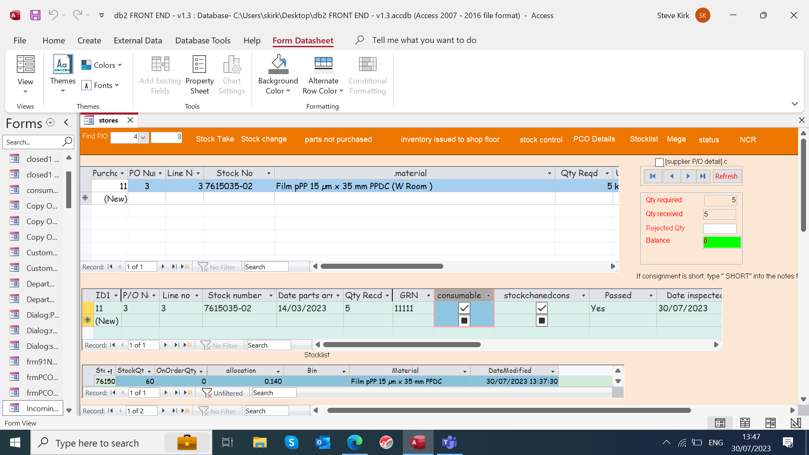809x455 pixels.
Task: Click new record icon in bottom navigator
Action: pyautogui.click(x=185, y=411)
